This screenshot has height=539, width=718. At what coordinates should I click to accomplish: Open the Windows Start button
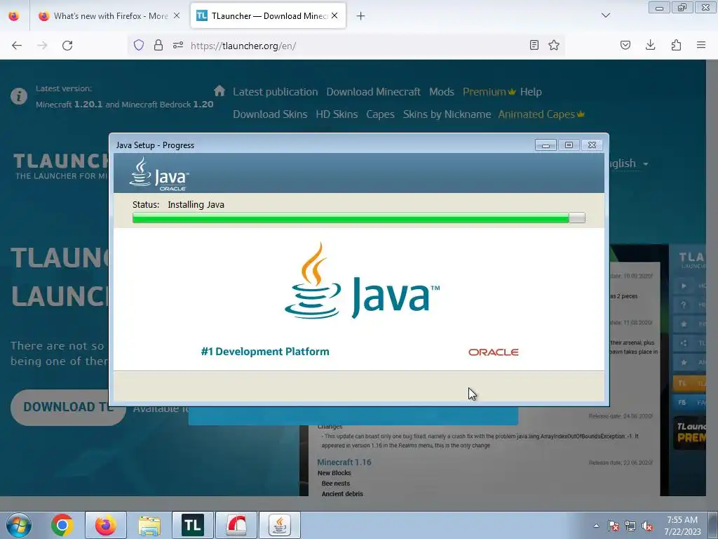(x=19, y=525)
